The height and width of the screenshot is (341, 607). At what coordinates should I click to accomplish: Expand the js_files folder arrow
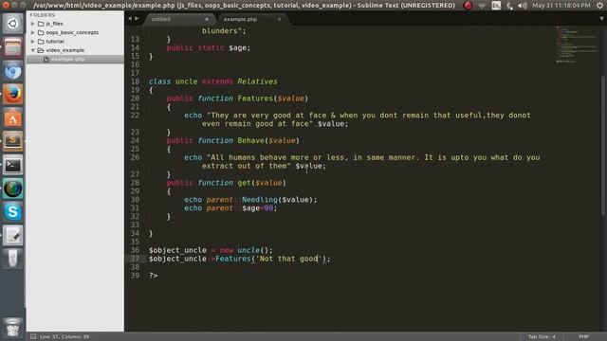click(33, 24)
